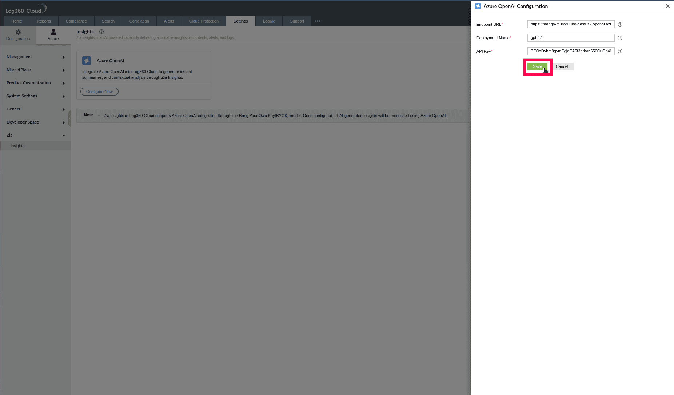
Task: Click the help icon next to API Key
Action: tap(620, 51)
